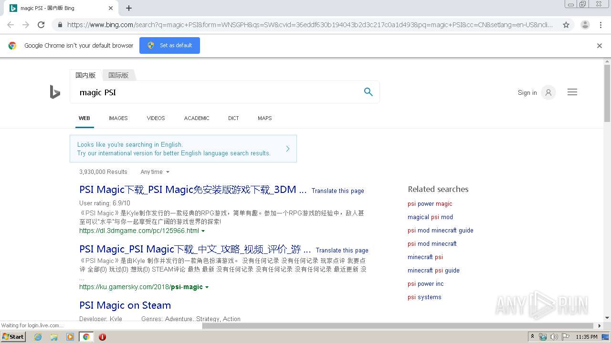611x343 pixels.
Task: Click the taskbar clock showing 11:35 PM
Action: point(587,337)
